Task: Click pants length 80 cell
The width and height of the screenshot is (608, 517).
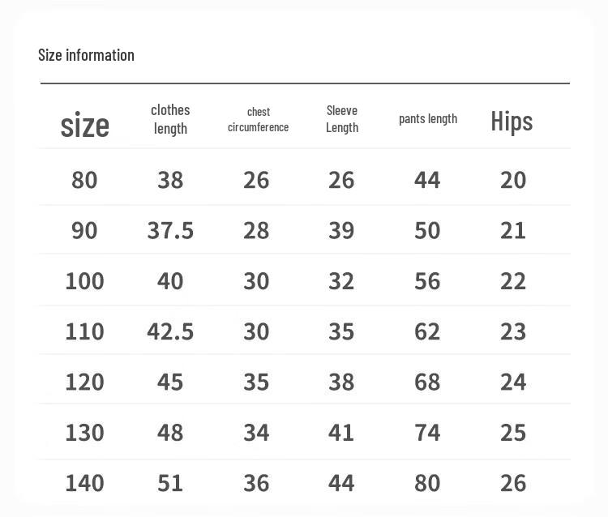Action: tap(427, 483)
